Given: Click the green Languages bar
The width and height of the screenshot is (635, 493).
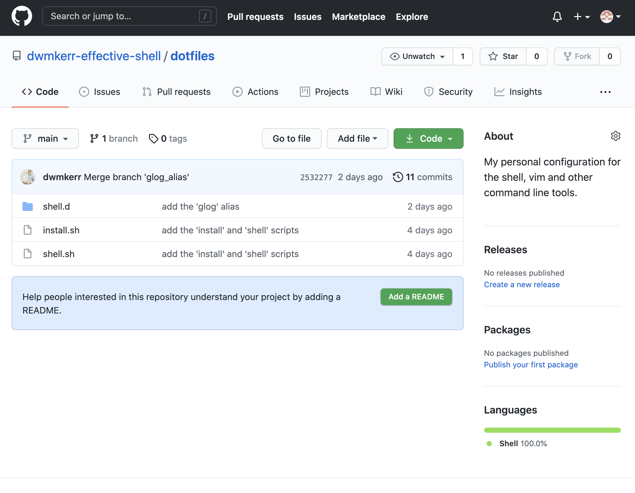Looking at the screenshot, I should click(x=552, y=430).
